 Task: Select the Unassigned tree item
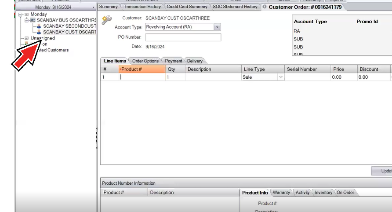click(x=43, y=38)
